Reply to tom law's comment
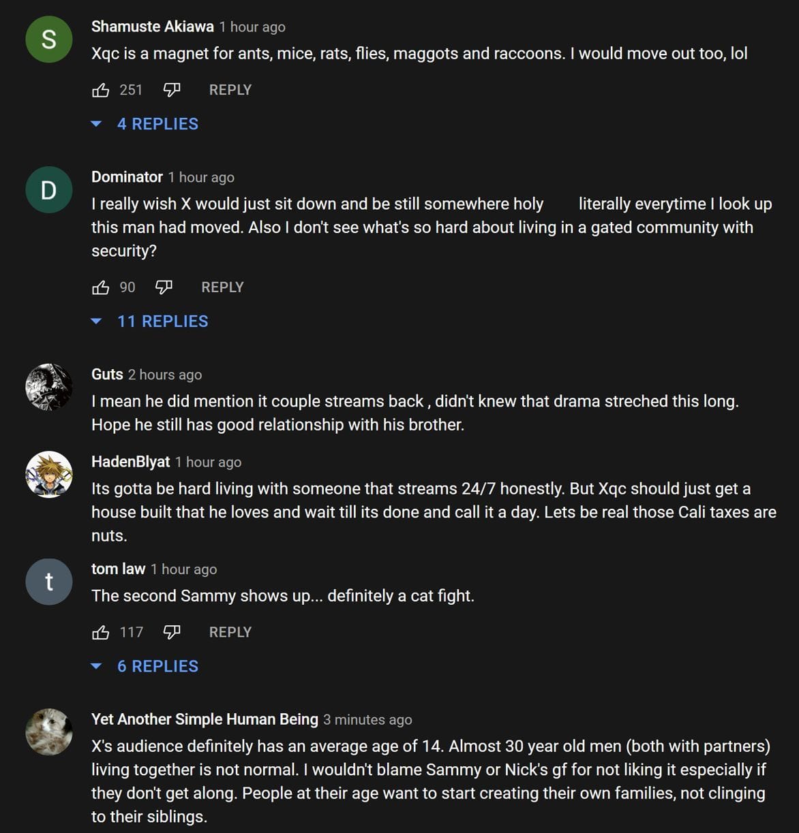 pyautogui.click(x=230, y=632)
